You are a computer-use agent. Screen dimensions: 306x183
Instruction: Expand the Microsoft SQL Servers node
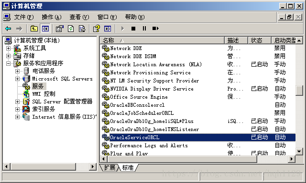pyautogui.click(x=17, y=79)
